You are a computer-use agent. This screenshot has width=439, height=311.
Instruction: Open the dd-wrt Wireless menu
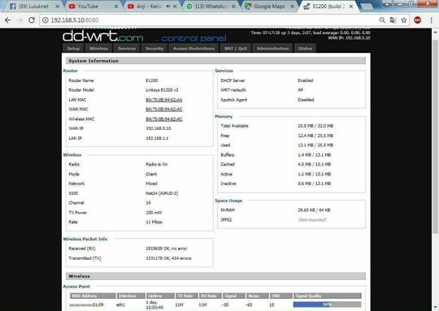tap(99, 49)
